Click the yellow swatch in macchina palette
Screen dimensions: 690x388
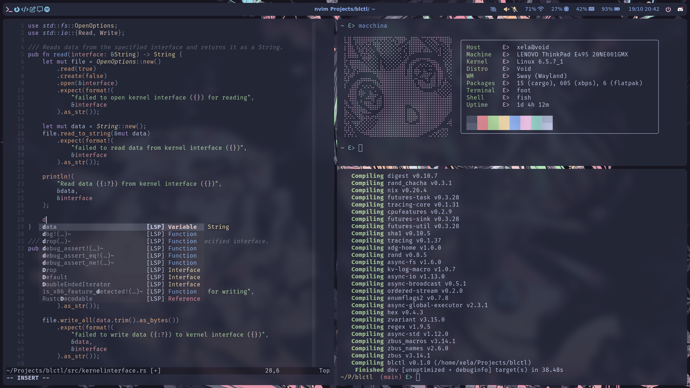(504, 123)
